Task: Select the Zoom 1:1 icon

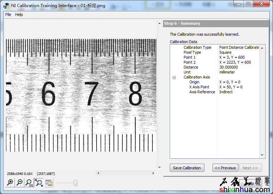Action: (29, 183)
